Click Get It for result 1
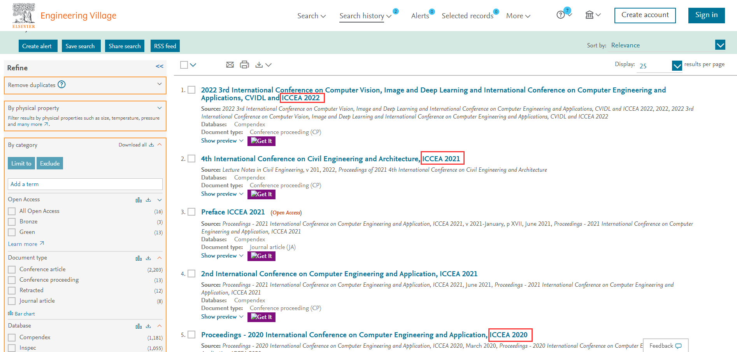The image size is (737, 352). 261,141
